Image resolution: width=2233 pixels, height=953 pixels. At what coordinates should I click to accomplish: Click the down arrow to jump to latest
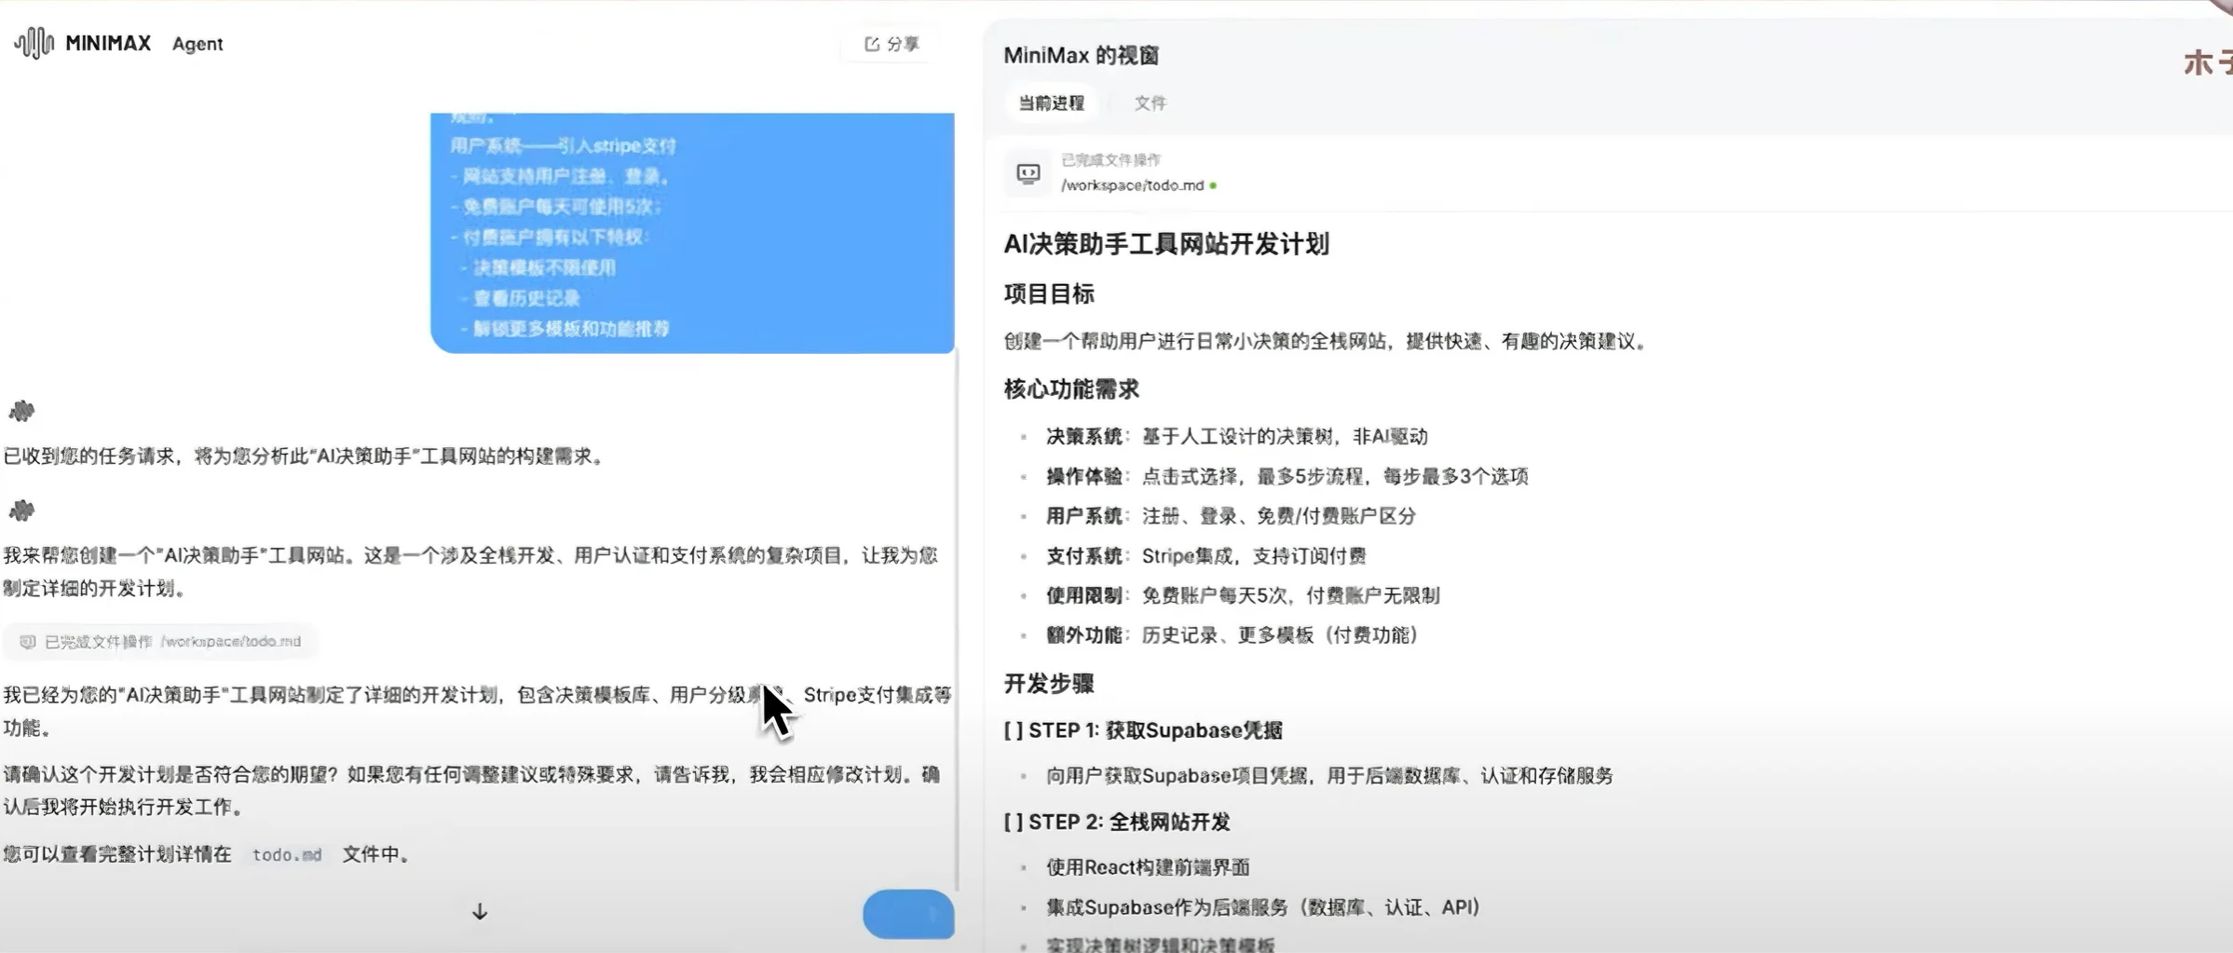coord(480,911)
